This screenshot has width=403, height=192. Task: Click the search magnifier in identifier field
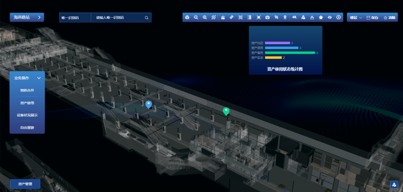[x=147, y=17]
